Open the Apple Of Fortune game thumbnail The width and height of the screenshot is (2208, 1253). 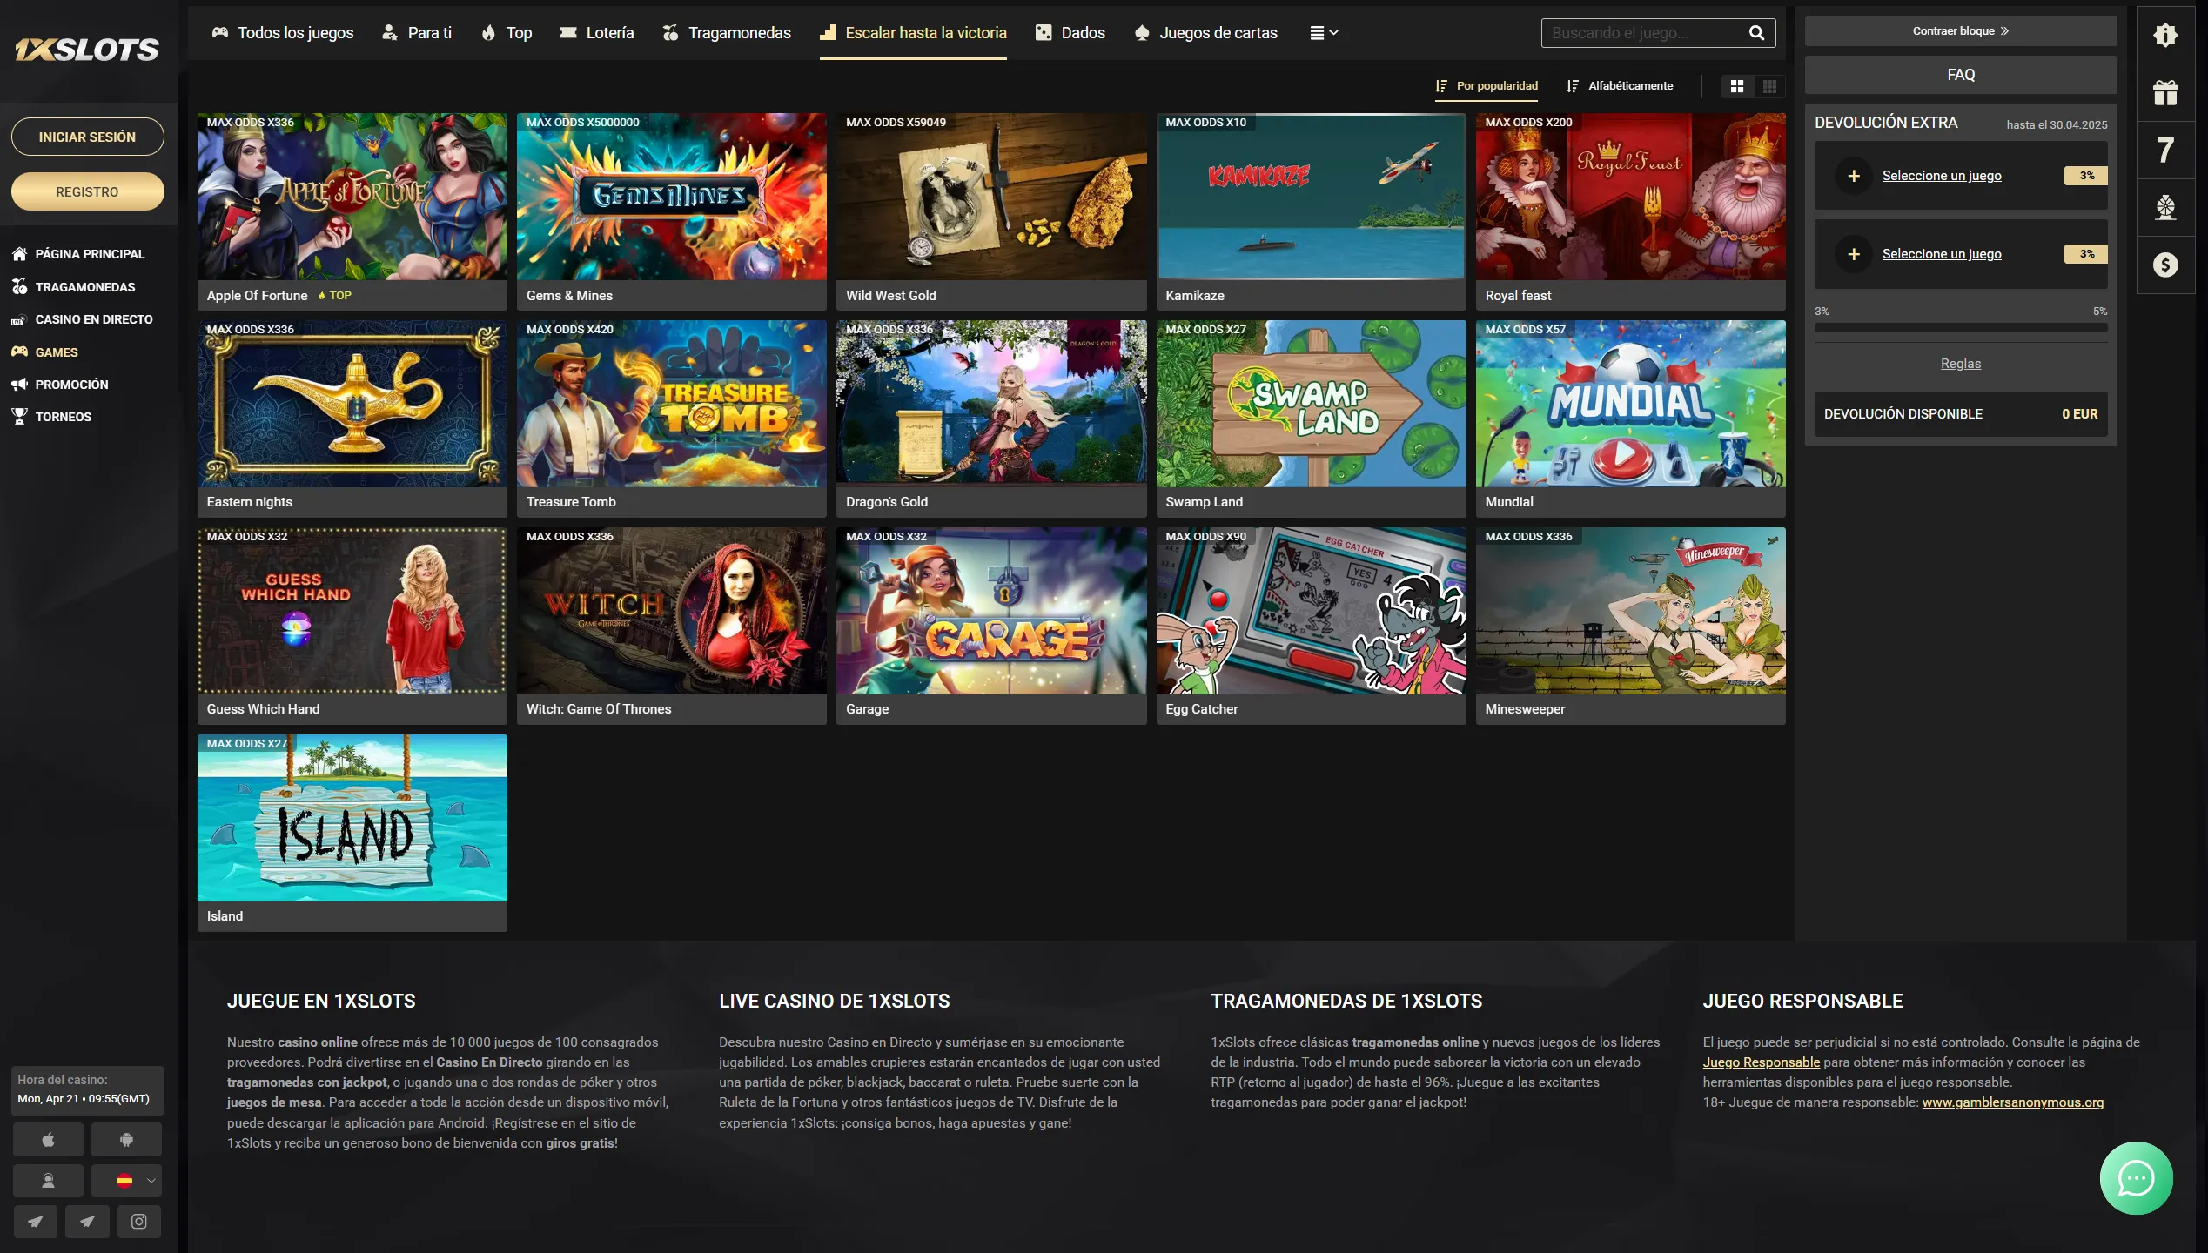click(x=352, y=197)
